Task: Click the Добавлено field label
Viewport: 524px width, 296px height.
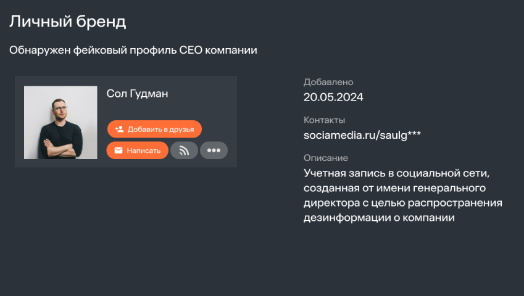Action: point(328,82)
